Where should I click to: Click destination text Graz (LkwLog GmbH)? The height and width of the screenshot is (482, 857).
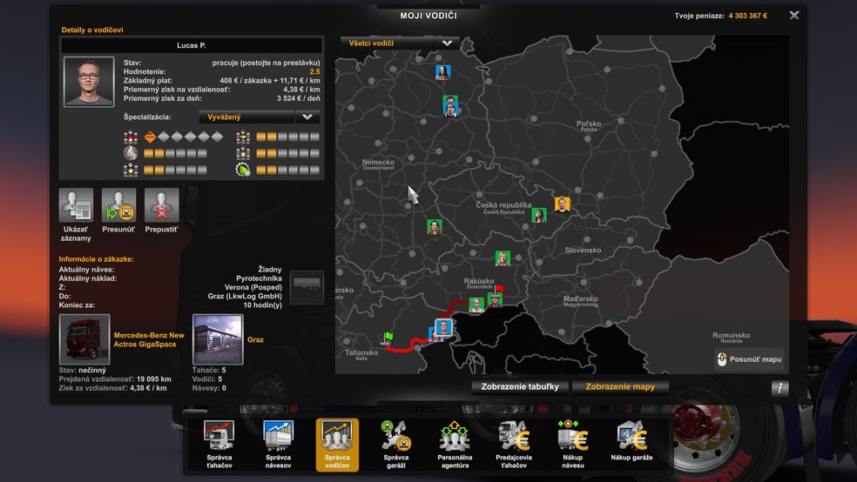tap(245, 296)
